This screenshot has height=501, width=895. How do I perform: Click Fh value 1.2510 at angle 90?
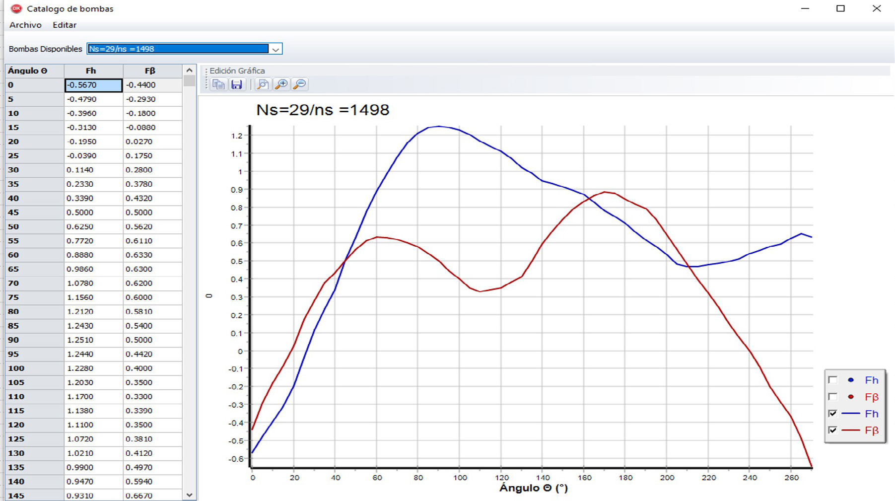point(93,340)
